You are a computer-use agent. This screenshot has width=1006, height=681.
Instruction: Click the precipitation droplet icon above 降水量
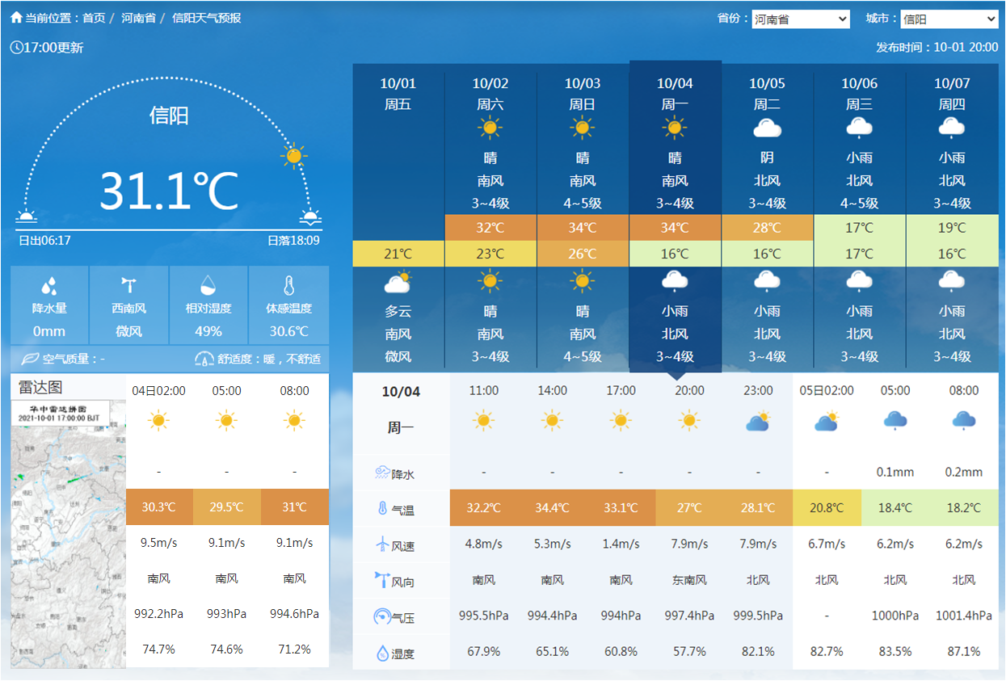[49, 285]
